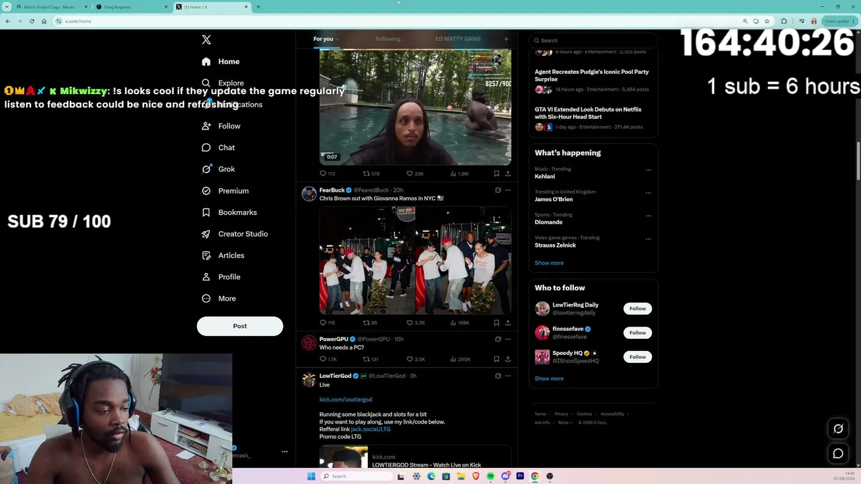The width and height of the screenshot is (861, 484).
Task: Switch to the Following tab
Action: (387, 39)
